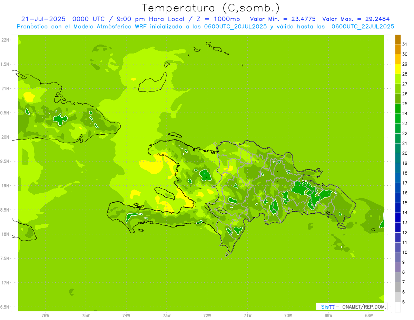Click the '70W' longitude axis label
This screenshot has width=414, height=320.
coord(288,316)
